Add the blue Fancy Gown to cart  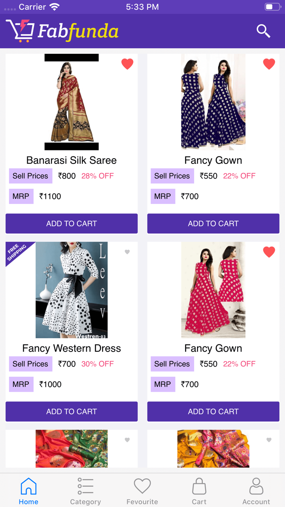[213, 223]
